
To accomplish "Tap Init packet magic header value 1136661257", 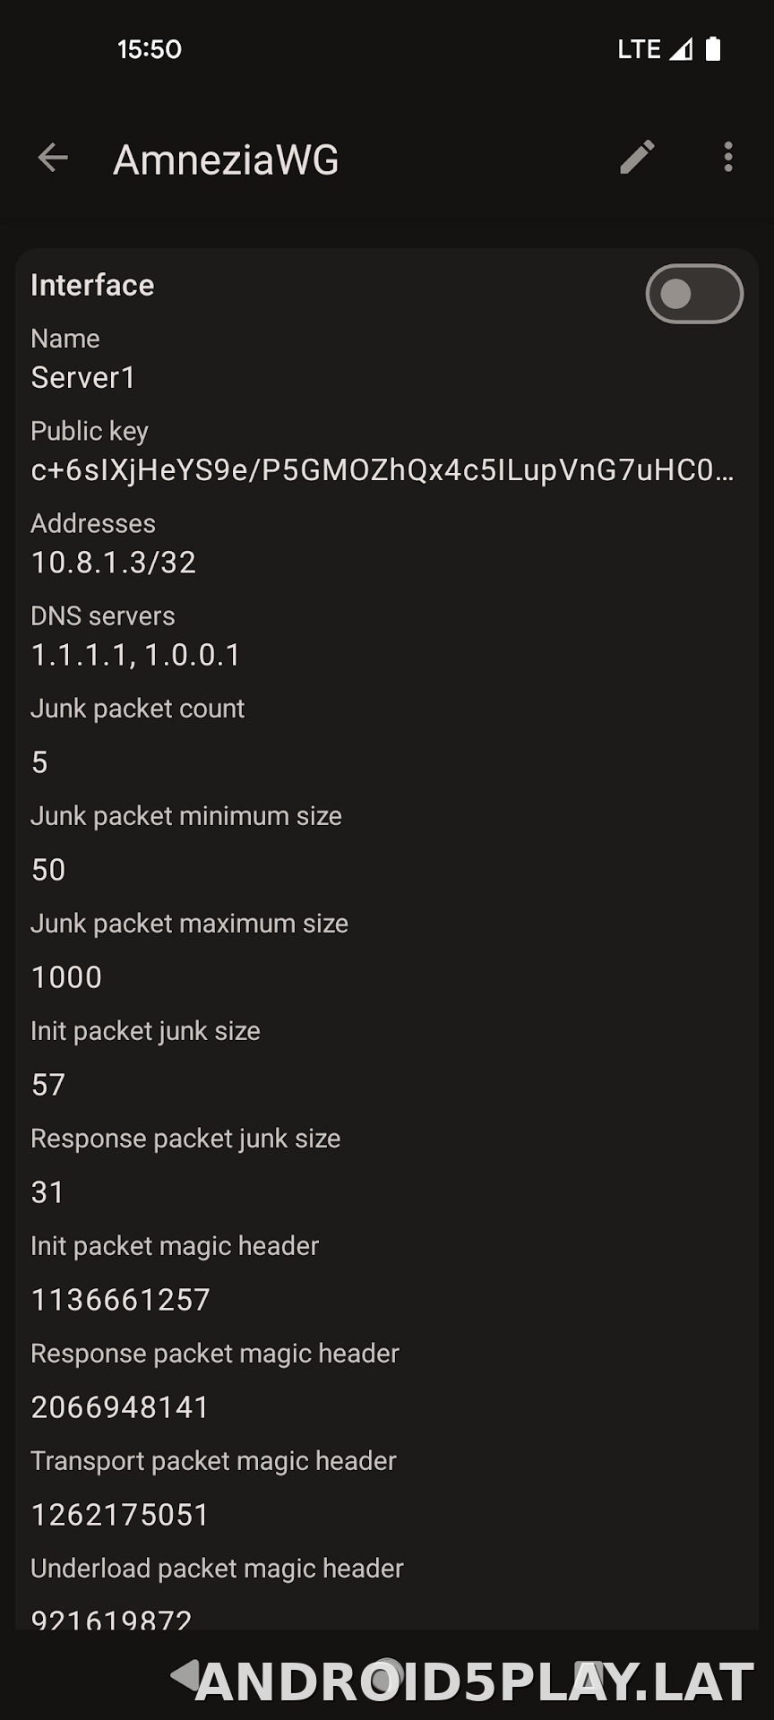I will (121, 1300).
